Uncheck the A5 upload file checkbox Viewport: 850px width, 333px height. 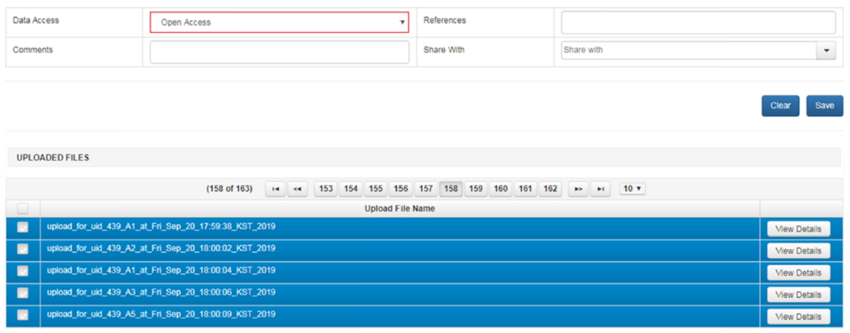pos(23,315)
